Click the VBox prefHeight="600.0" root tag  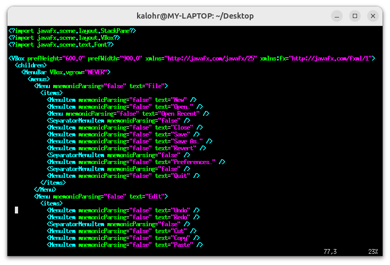click(191, 58)
